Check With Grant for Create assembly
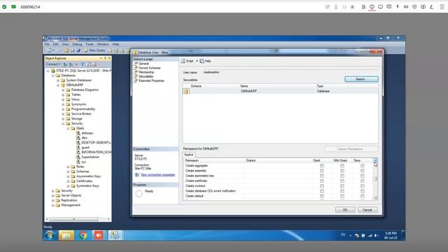The image size is (448, 252). click(342, 171)
